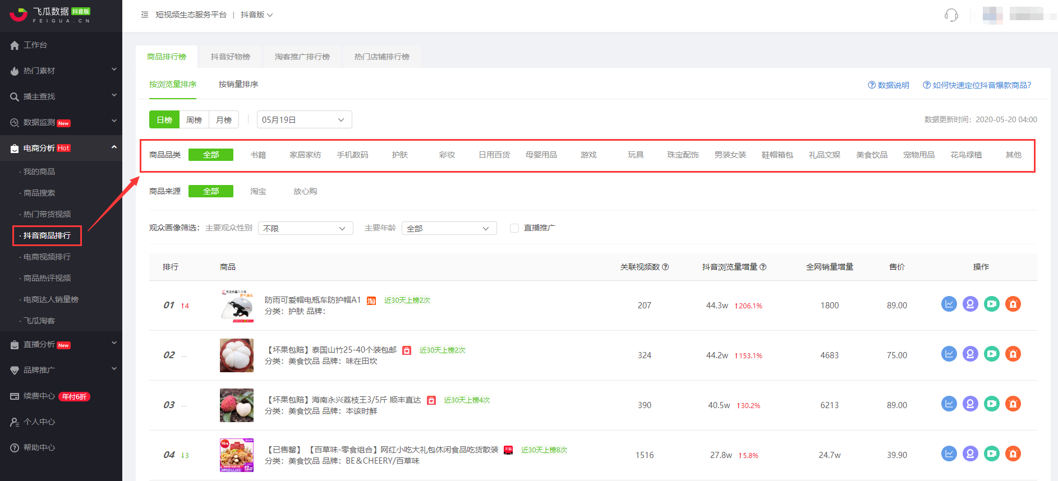The image size is (1058, 481).
Task: Collapse 电商分析 sidebar section
Action: click(x=61, y=148)
